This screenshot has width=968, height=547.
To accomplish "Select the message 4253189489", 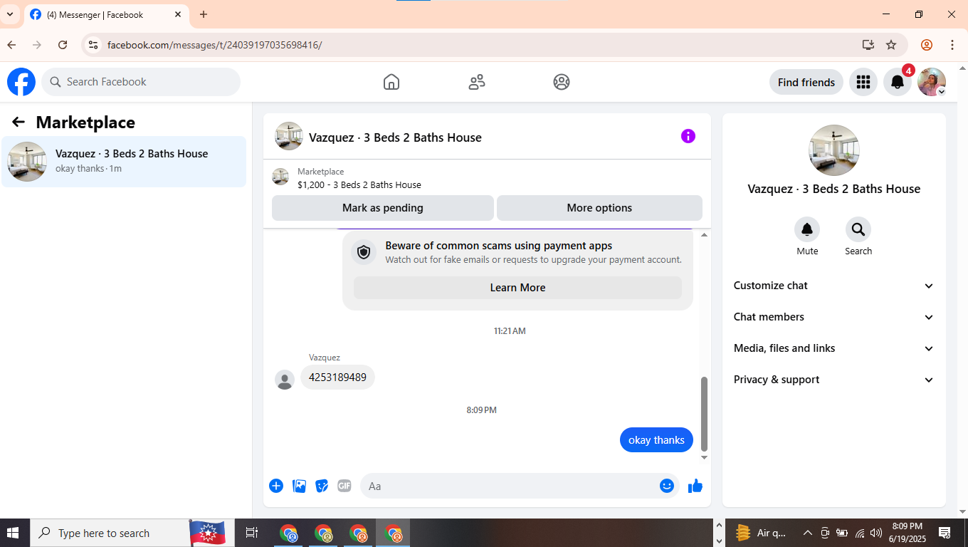I will (x=337, y=377).
